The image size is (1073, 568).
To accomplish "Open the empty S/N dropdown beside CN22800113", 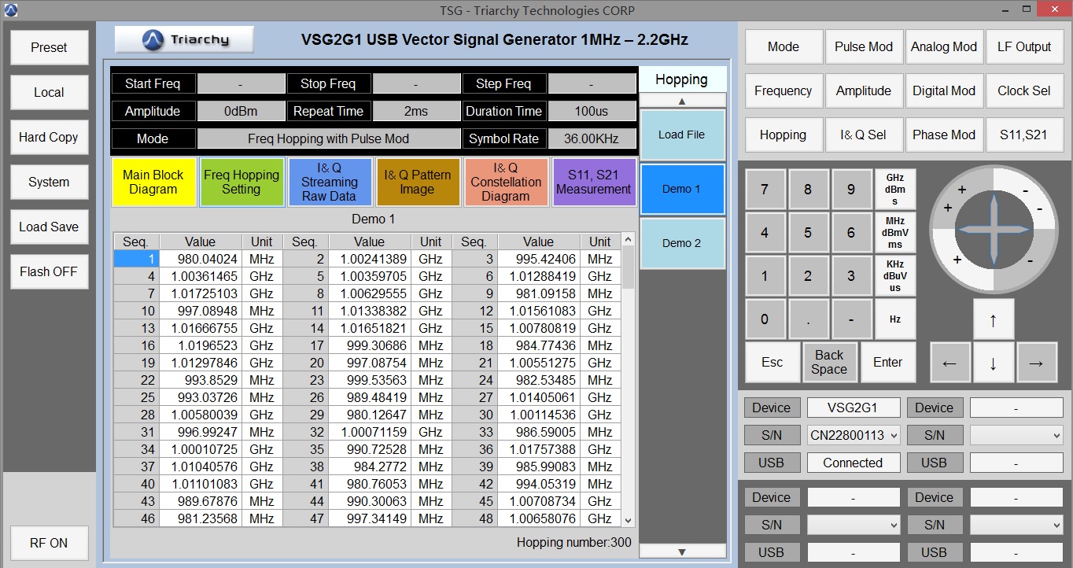I will click(x=1016, y=435).
